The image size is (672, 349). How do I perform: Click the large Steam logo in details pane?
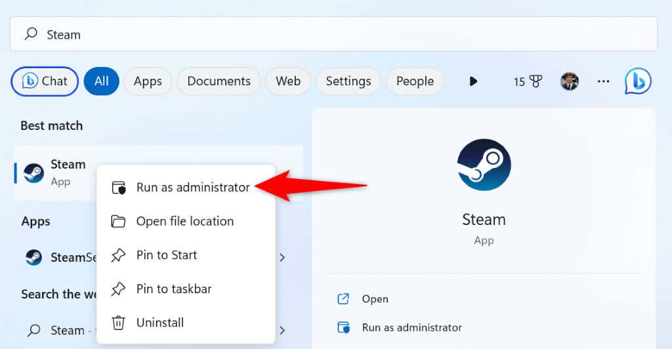tap(484, 165)
